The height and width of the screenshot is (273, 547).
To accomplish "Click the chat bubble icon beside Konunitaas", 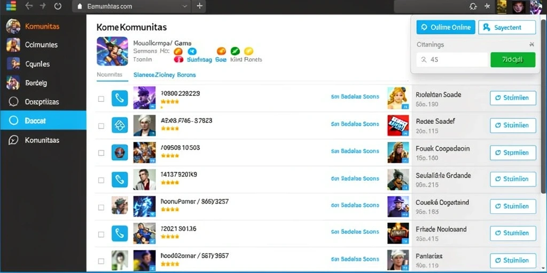I will point(13,140).
